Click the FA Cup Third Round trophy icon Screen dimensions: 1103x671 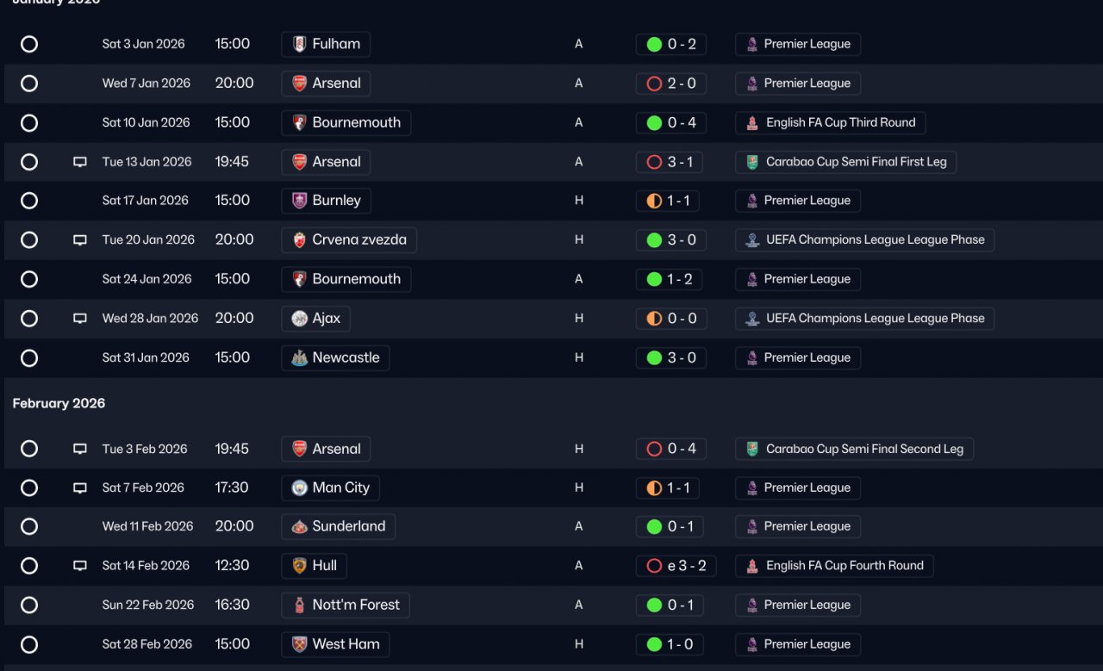click(752, 123)
